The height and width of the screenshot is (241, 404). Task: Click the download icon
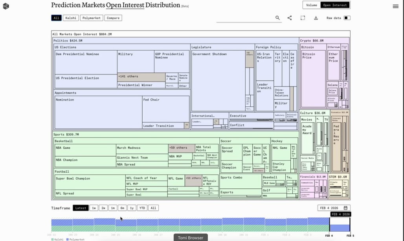tap(316, 18)
